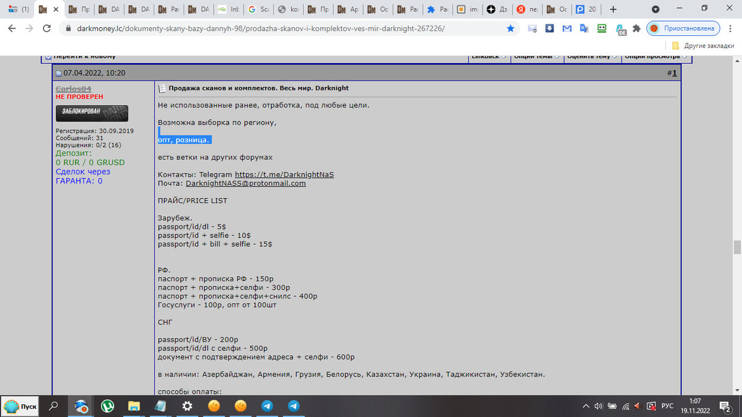Open Telegram link t.me/DarknightNaS
The height and width of the screenshot is (417, 742).
284,174
